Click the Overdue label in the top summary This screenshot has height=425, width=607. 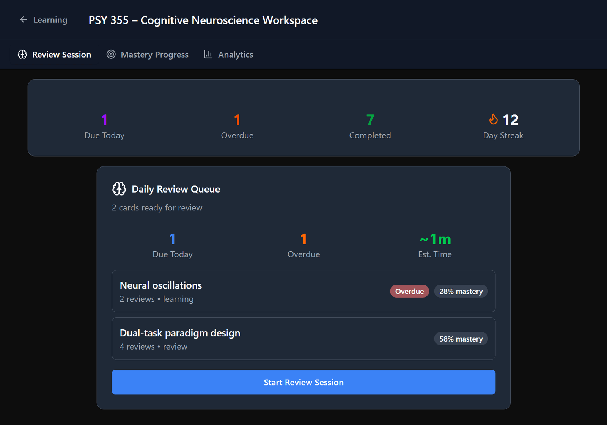[237, 135]
